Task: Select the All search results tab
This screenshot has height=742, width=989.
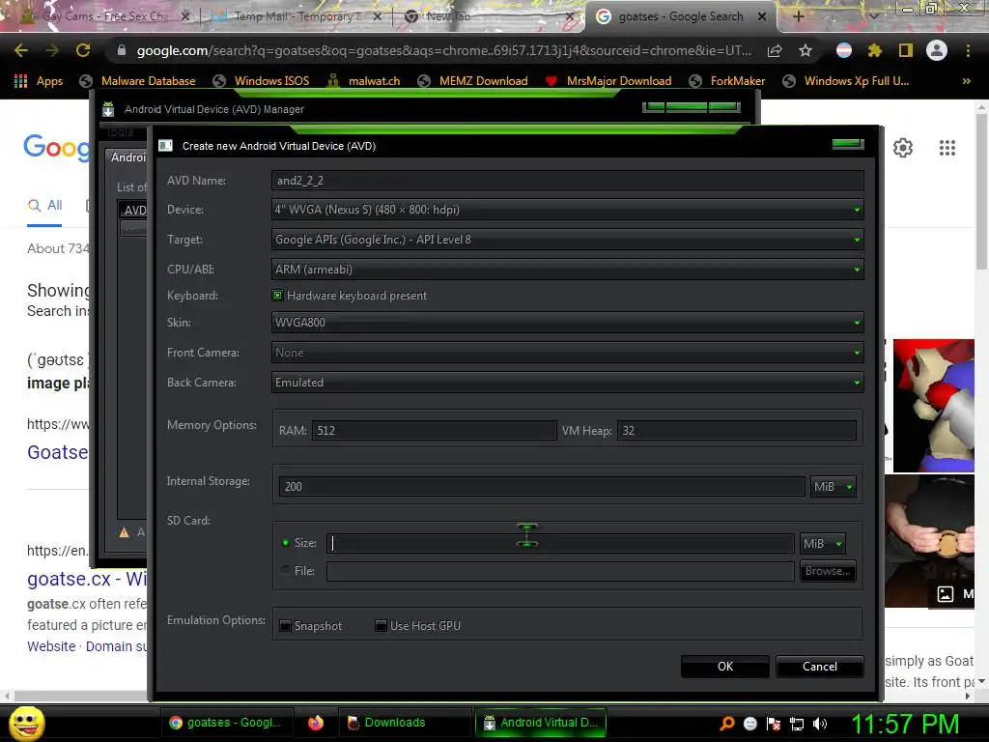Action: (44, 205)
